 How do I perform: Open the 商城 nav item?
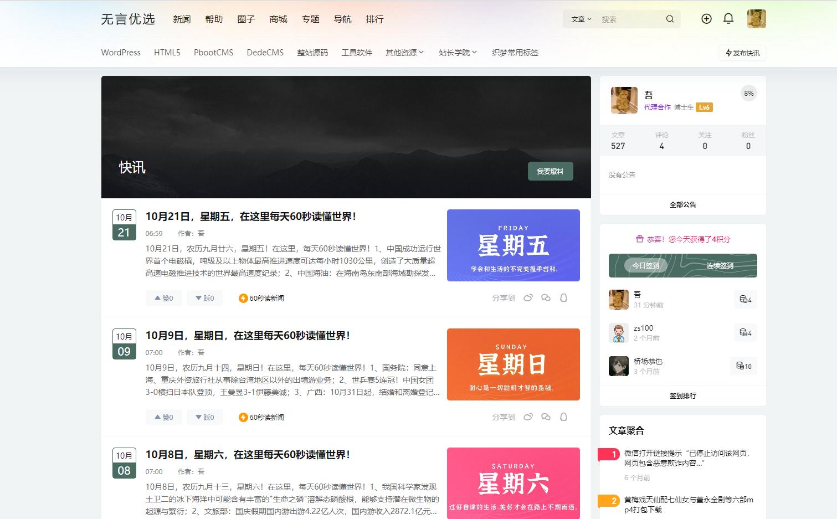coord(278,19)
